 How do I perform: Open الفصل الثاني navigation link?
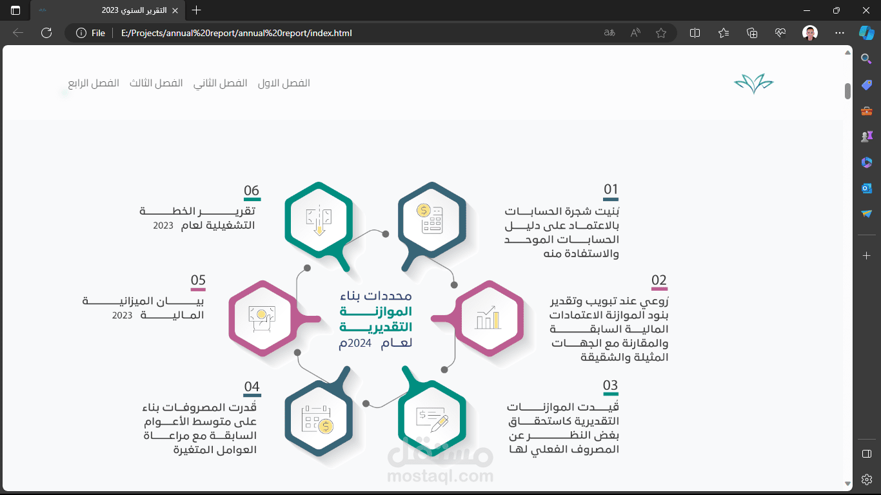(220, 83)
